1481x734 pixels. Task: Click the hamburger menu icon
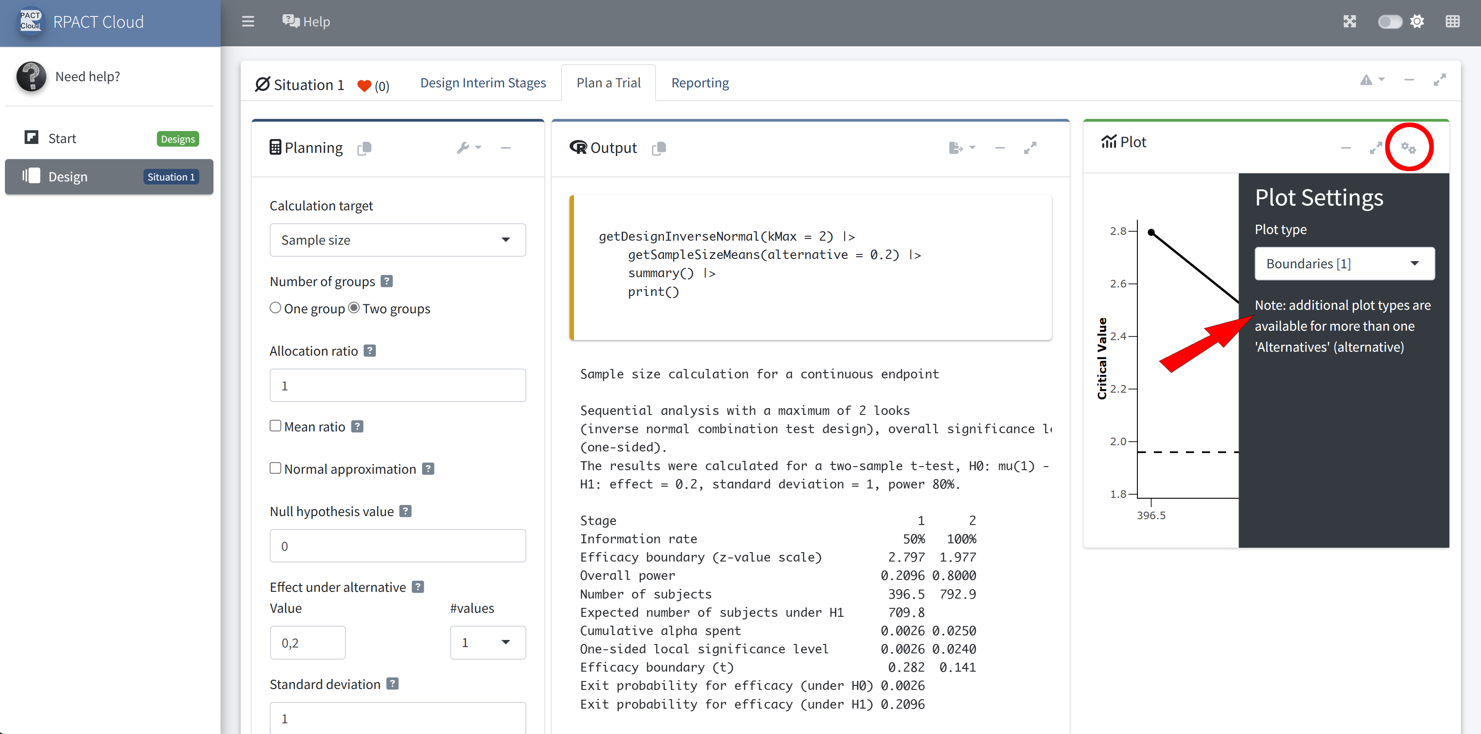click(x=248, y=22)
